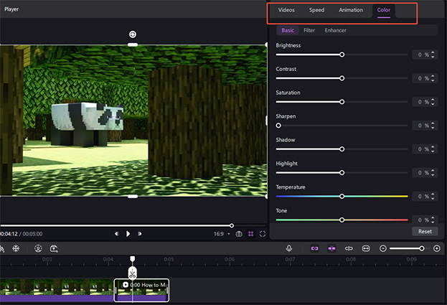447x305 pixels.
Task: Click the Contrast slider handle
Action: point(342,78)
